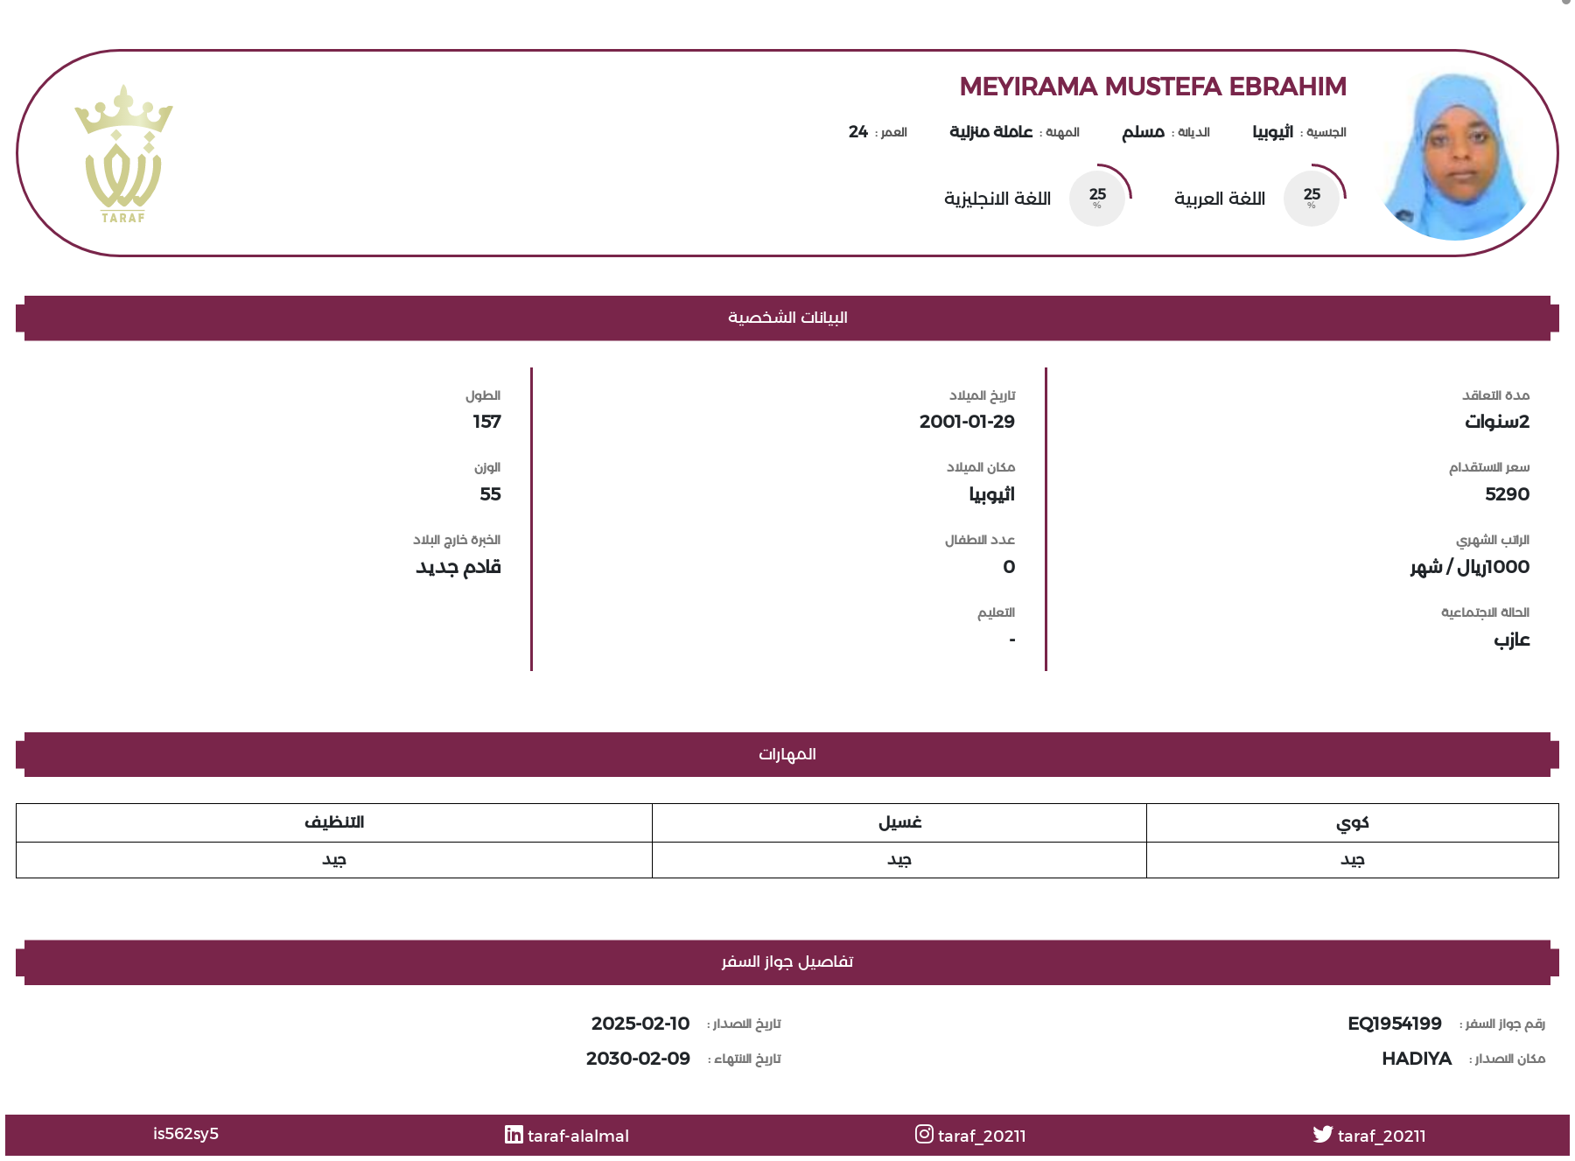The image size is (1575, 1161).
Task: Open the taraf-alalmal LinkedIn link
Action: click(x=578, y=1136)
